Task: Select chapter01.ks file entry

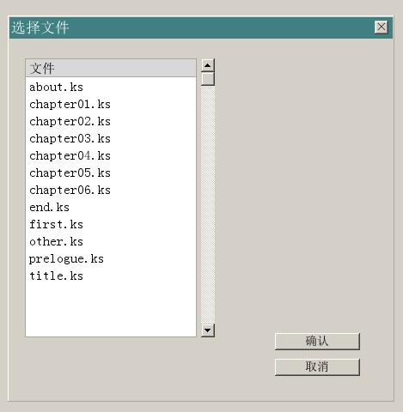Action: coord(111,104)
